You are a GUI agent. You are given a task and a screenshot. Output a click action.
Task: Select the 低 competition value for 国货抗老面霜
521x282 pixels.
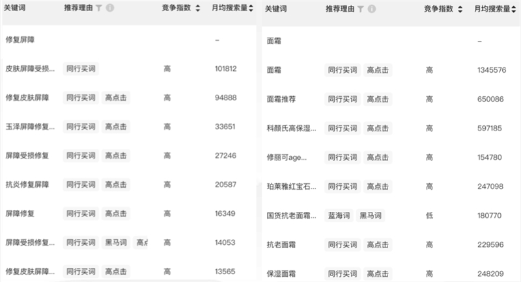tap(429, 216)
